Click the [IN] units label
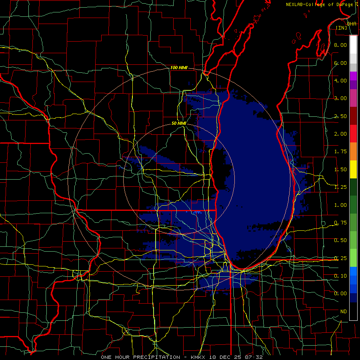This screenshot has width=360, height=360. [x=342, y=28]
